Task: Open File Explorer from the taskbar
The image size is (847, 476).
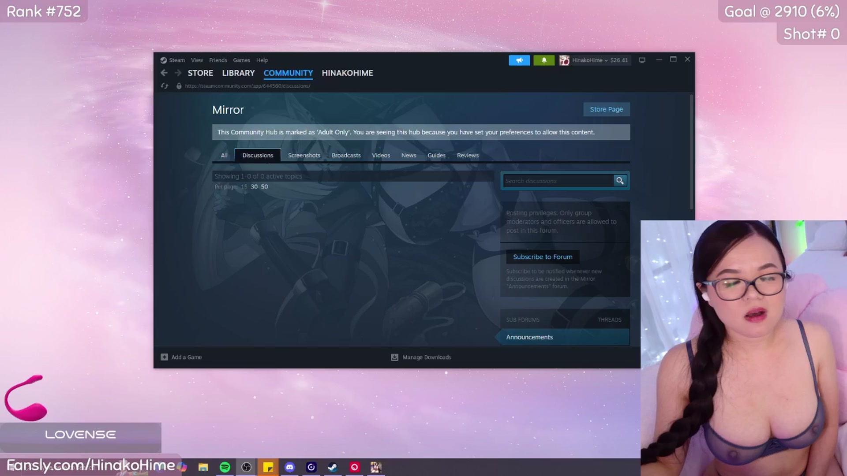Action: [203, 467]
